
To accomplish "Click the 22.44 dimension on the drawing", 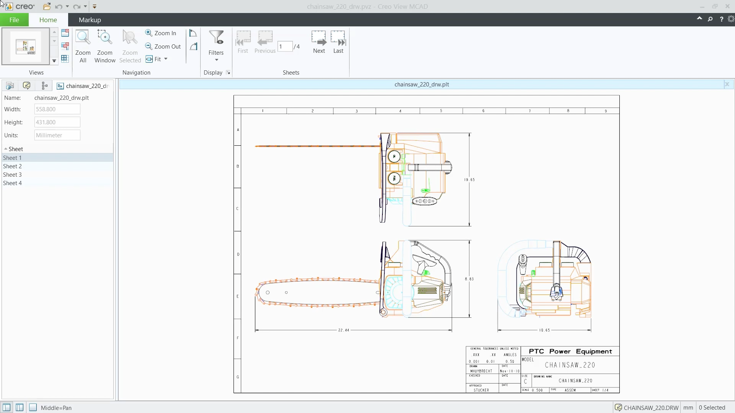I will (344, 330).
